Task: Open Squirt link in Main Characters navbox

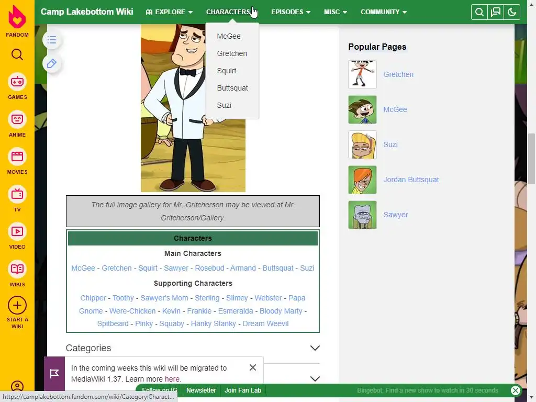Action: 148,269
